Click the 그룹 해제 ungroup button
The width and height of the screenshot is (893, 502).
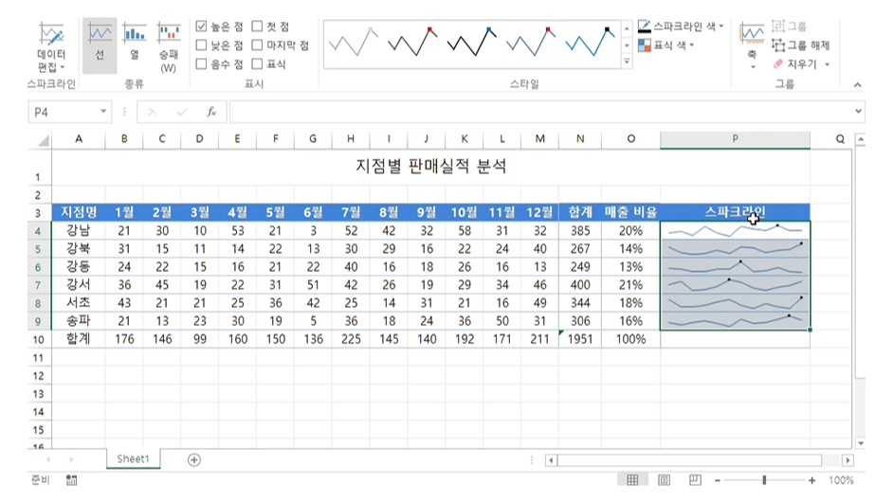[801, 45]
